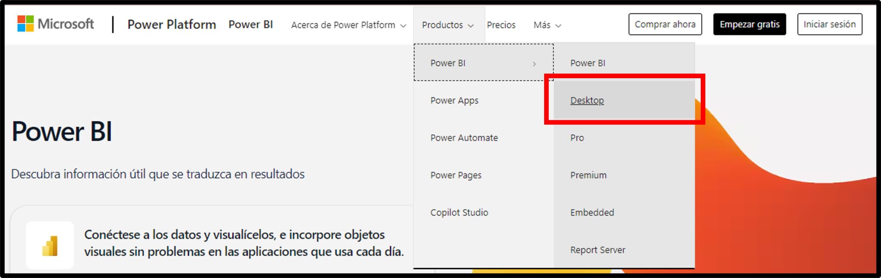The width and height of the screenshot is (881, 278).
Task: Choose Desktop from the Power BI submenu
Action: (587, 101)
